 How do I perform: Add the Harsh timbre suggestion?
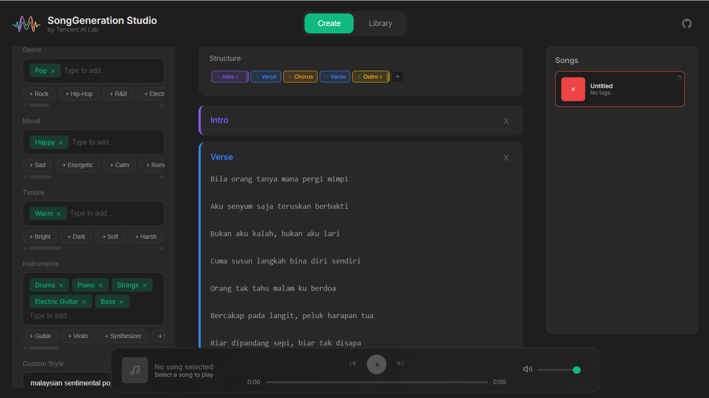click(146, 237)
